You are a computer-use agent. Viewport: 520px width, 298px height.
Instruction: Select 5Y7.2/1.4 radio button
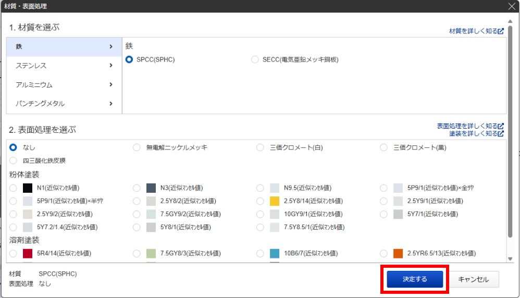click(13, 227)
